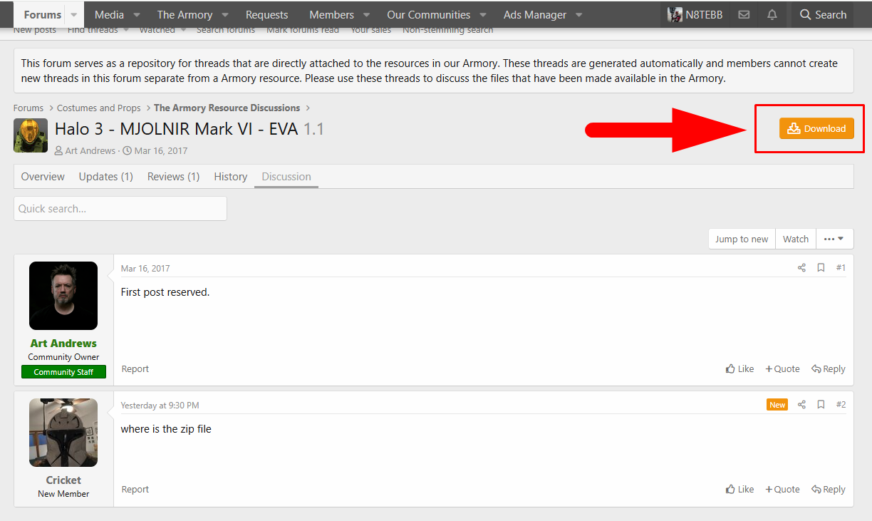Open The Armory Resource Discussions breadcrumb
Viewport: 872px width, 521px height.
227,108
